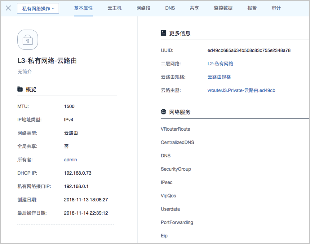Open vrouter.l3.Private-云路由.ed49cb router link
This screenshot has height=244, width=310.
tap(241, 90)
